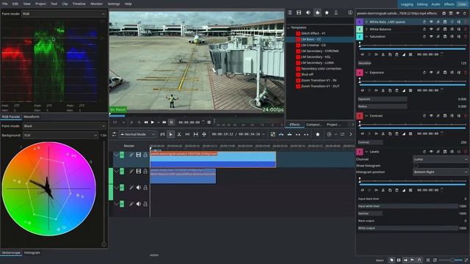Toggle Exposure effect visibility eye
The height and width of the screenshot is (264, 470).
(431, 73)
